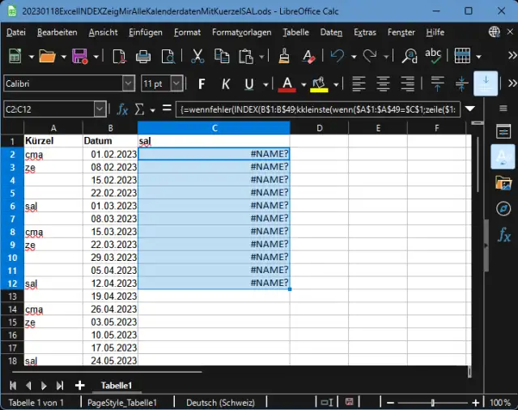This screenshot has height=410, width=518.
Task: Click the Save document icon
Action: pyautogui.click(x=79, y=56)
